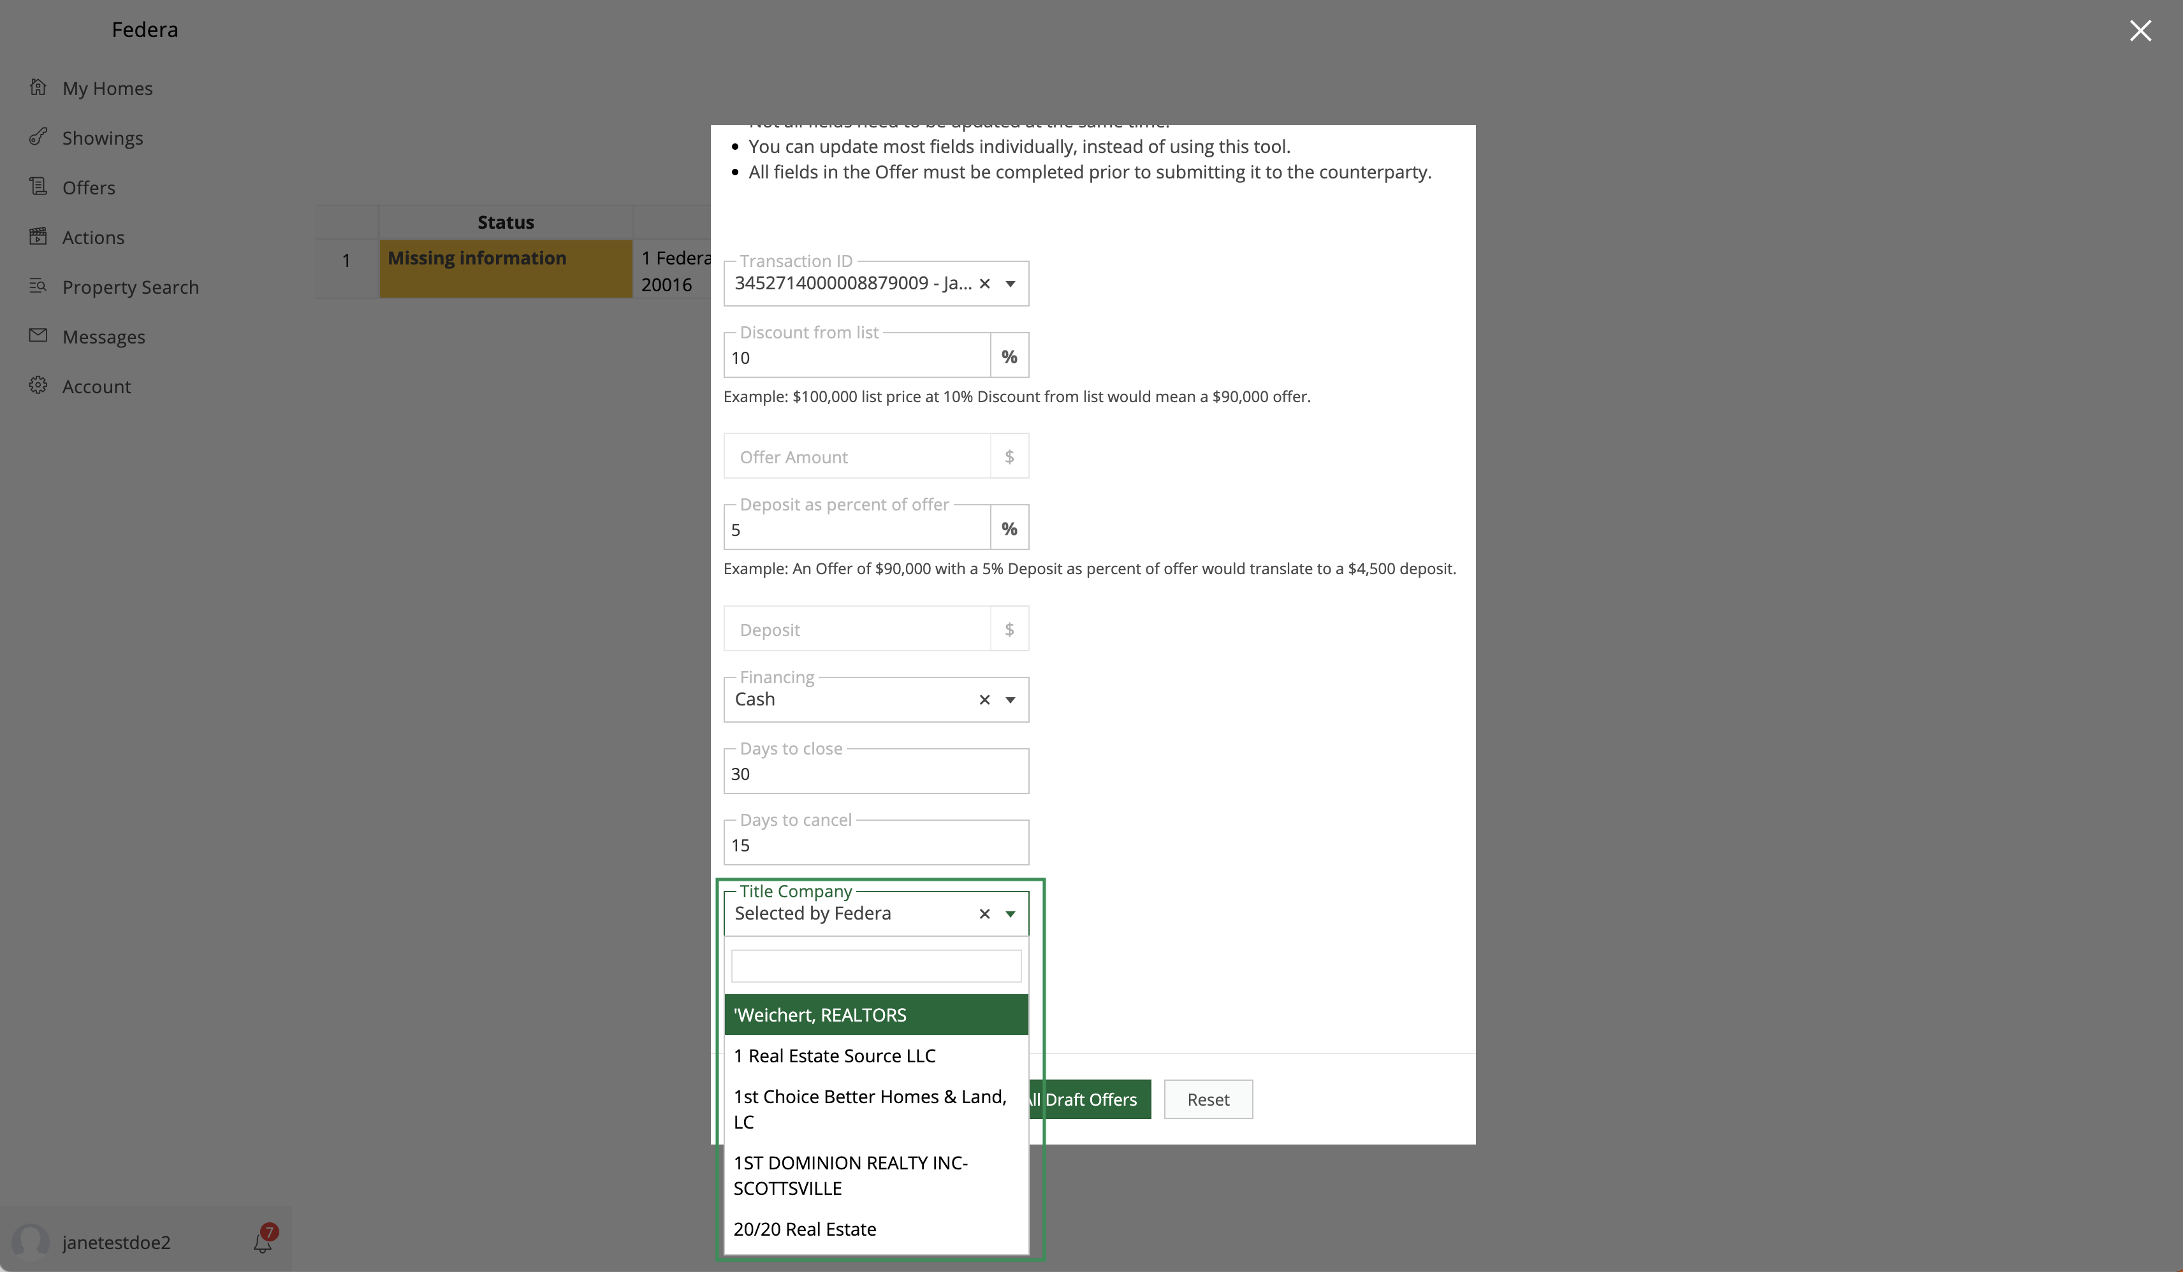Viewport: 2183px width, 1272px height.
Task: Choose 1ST DOMINION REALTY INC-SCOTTSVILLE
Action: pyautogui.click(x=876, y=1175)
